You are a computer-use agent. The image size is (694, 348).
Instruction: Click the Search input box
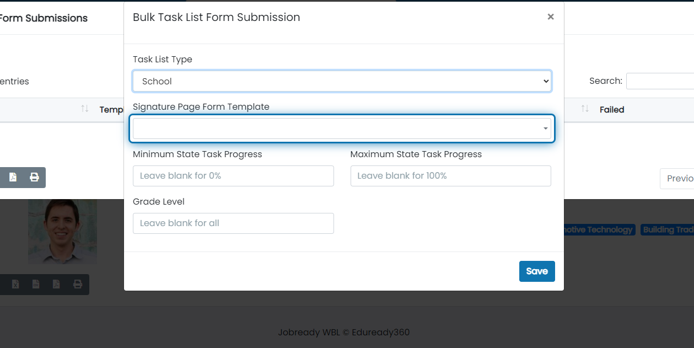tap(660, 81)
